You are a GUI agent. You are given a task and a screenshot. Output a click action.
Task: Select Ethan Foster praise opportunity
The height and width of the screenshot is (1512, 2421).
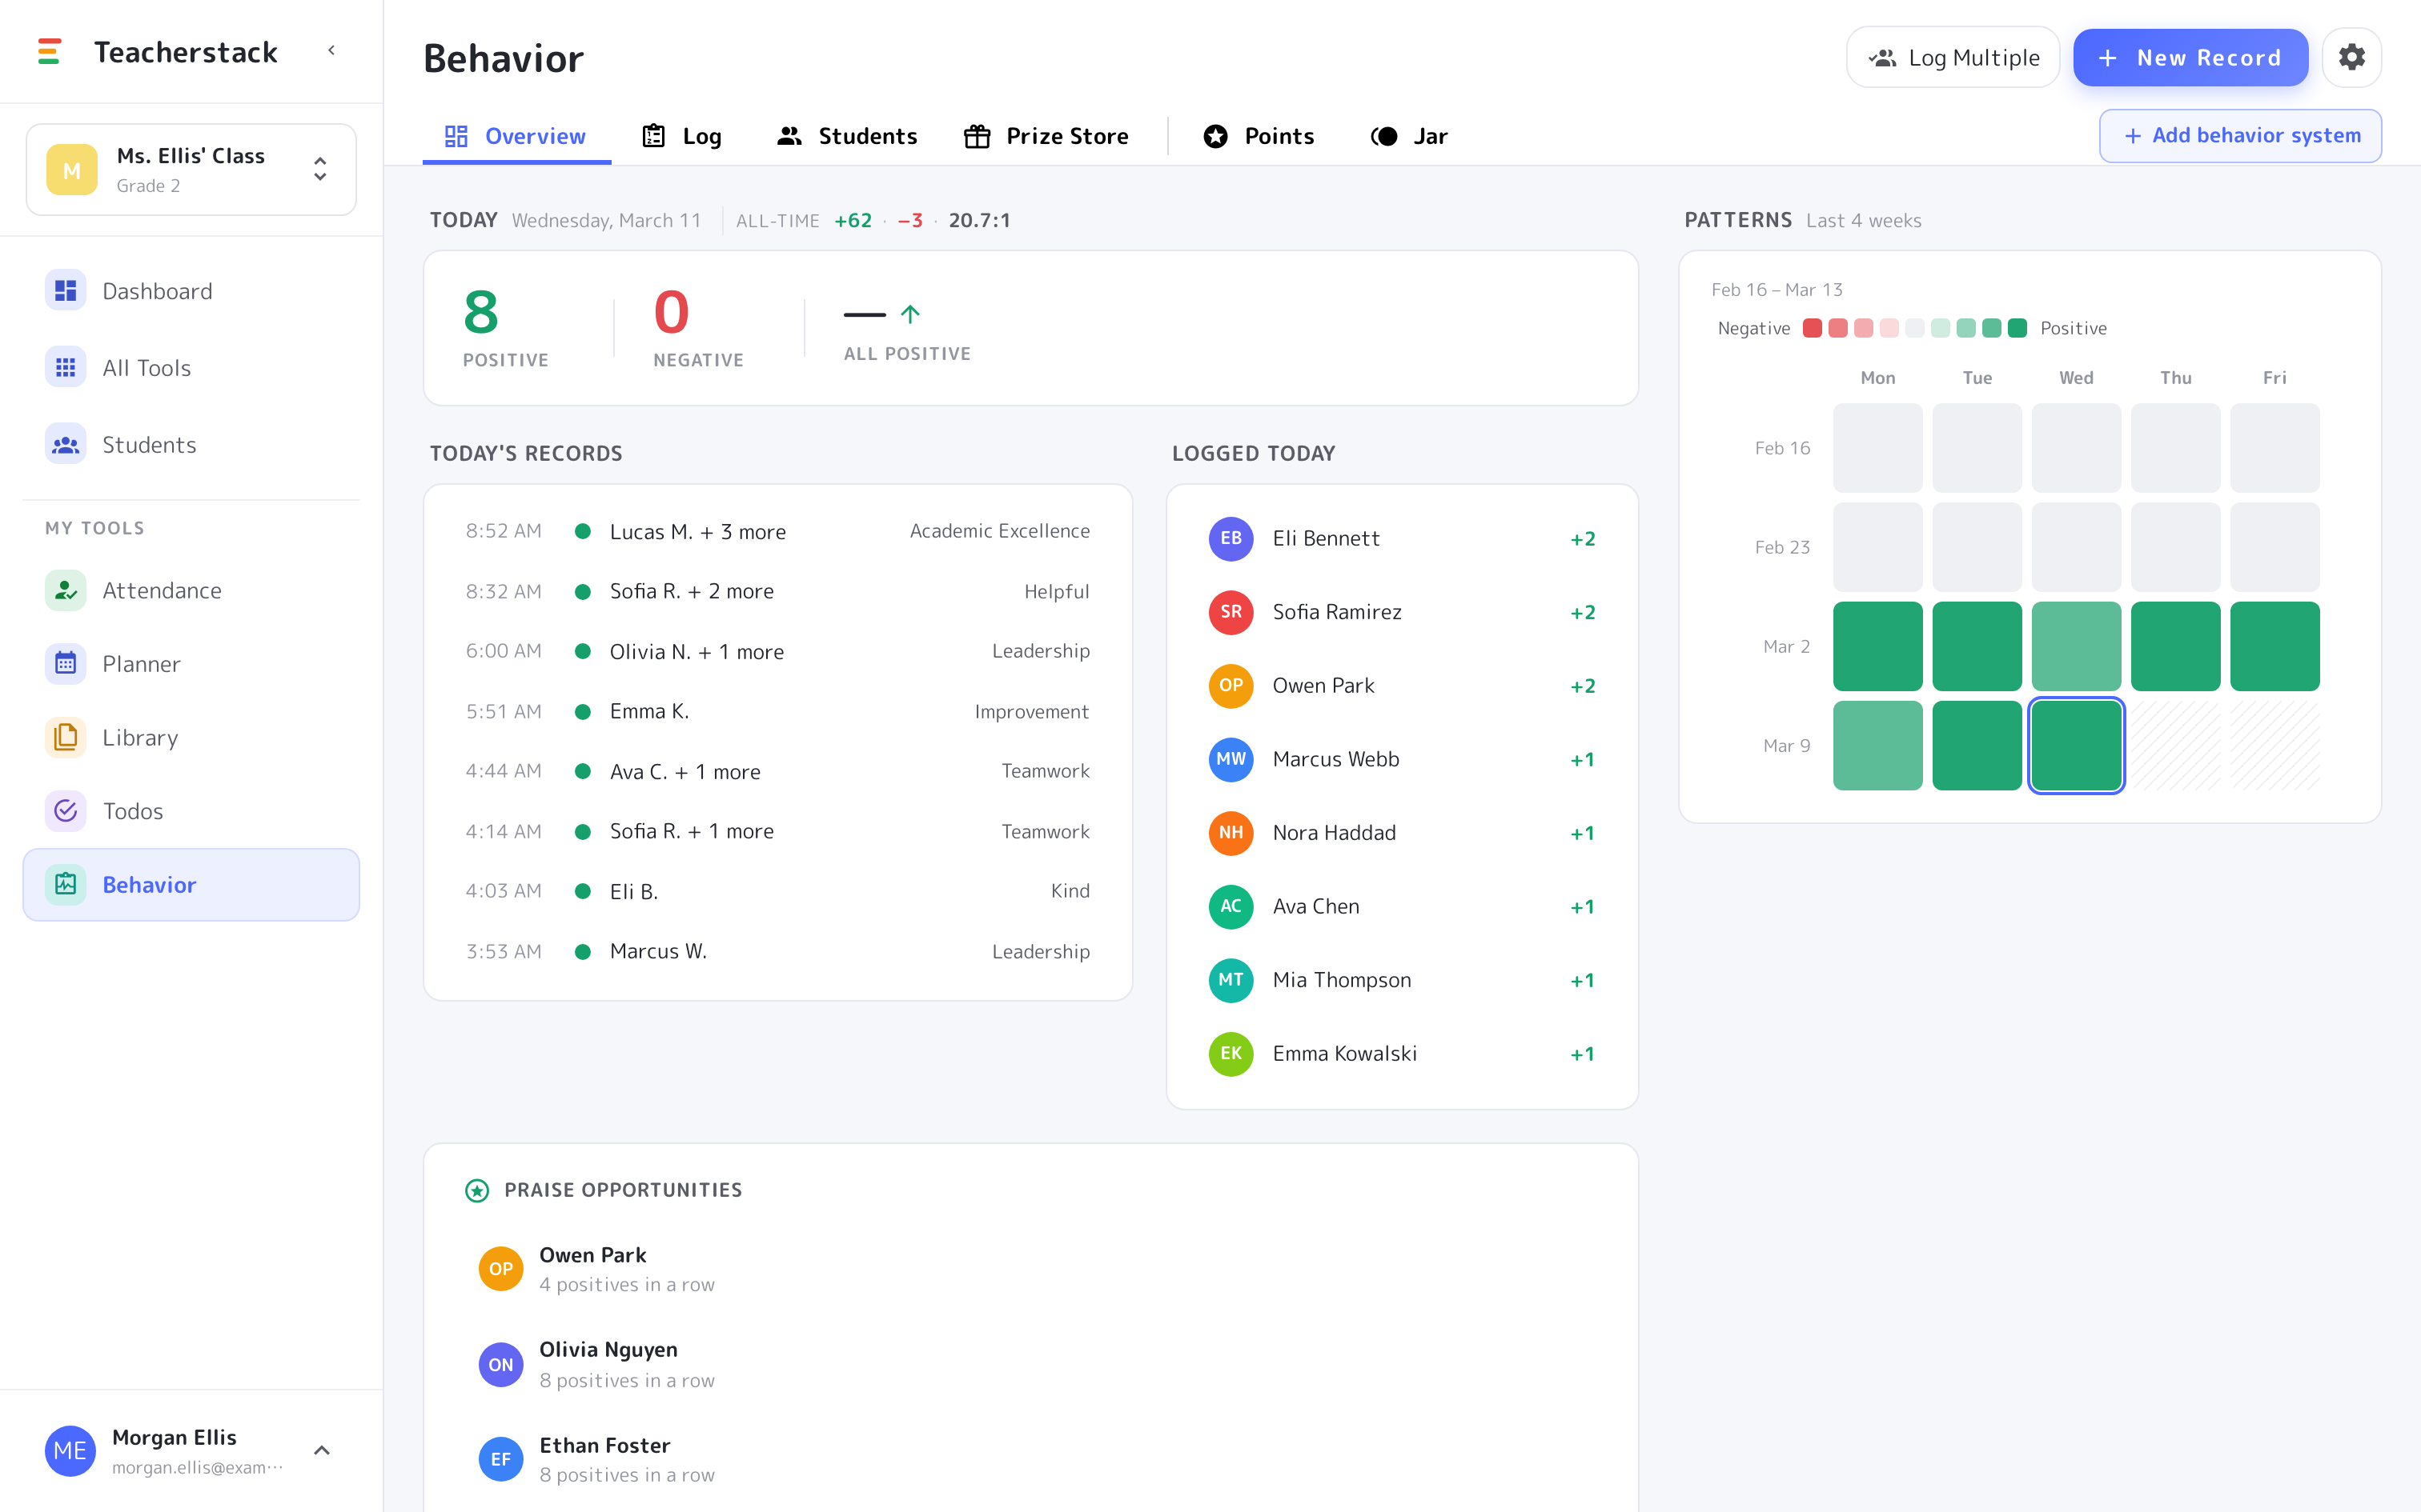click(1030, 1459)
